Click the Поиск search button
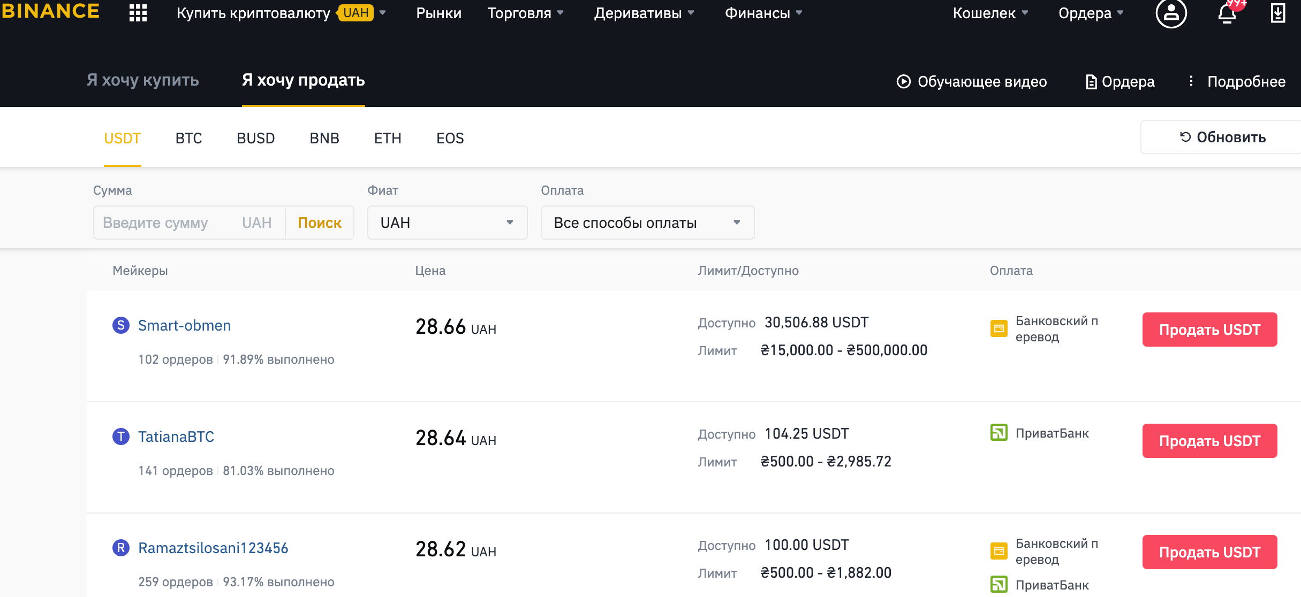Viewport: 1301px width, 597px height. pyautogui.click(x=320, y=223)
